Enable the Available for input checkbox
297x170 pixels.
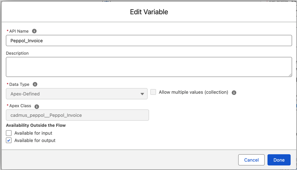9,133
